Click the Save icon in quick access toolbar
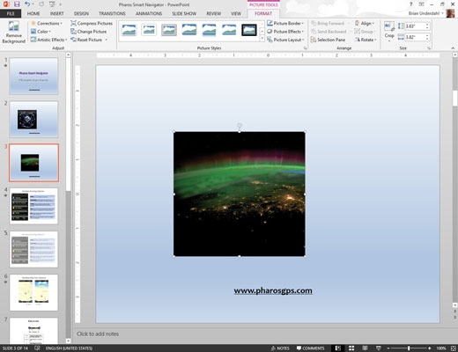Viewport: 458px width, 352px height. click(x=17, y=4)
